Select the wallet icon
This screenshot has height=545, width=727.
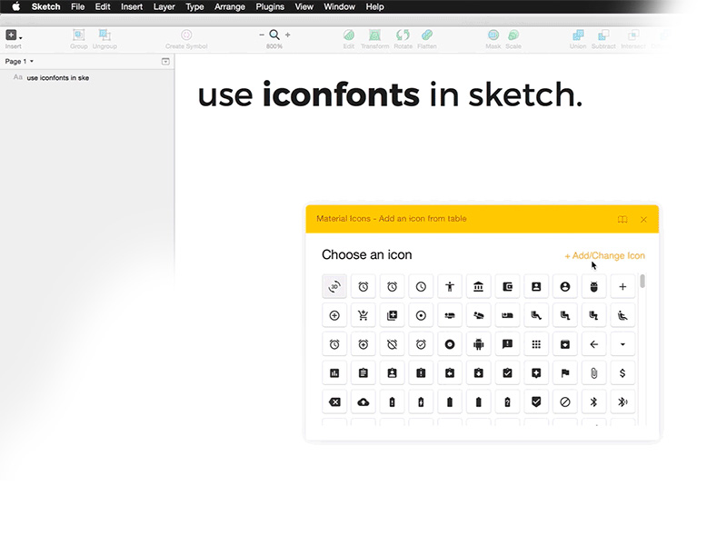click(x=507, y=286)
